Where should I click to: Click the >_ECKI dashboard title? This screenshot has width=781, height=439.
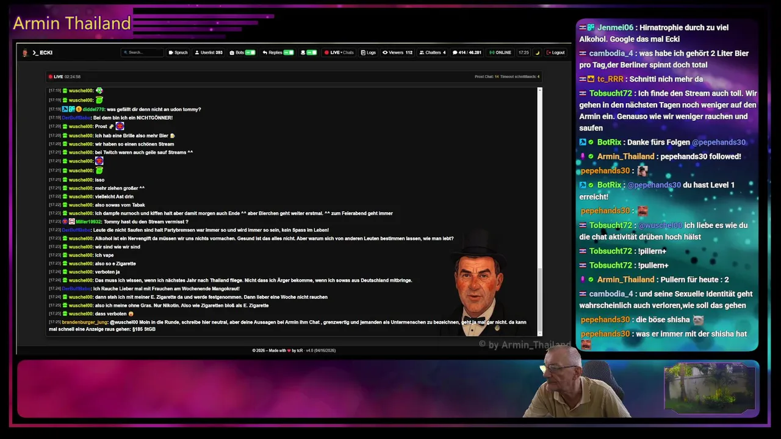pyautogui.click(x=43, y=53)
